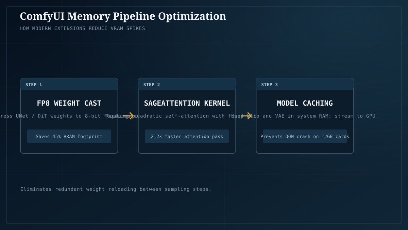This screenshot has height=230, width=408.
Task: Click the MODEL CACHING heading
Action: (x=305, y=103)
